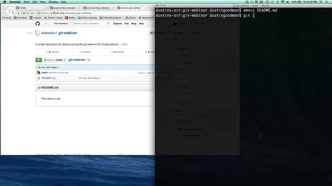Click the Bluetooth icon in menu bar
332x186 pixels.
[x=278, y=2]
